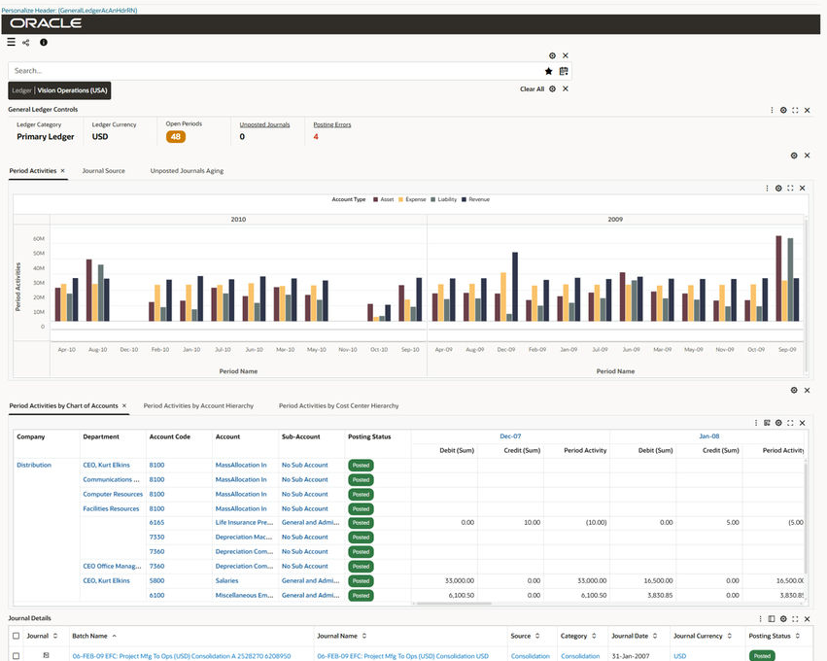The height and width of the screenshot is (661, 827).
Task: Sort by Journal Date column arrows
Action: click(x=655, y=636)
